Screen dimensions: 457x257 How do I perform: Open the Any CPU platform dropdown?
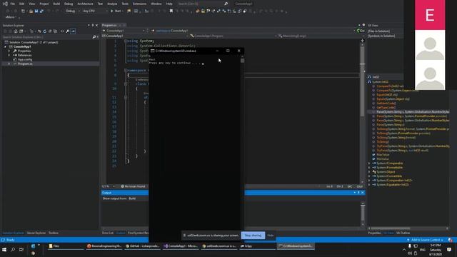[x=95, y=11]
